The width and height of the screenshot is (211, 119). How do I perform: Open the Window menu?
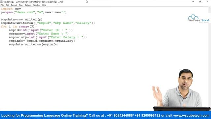pos(37,5)
